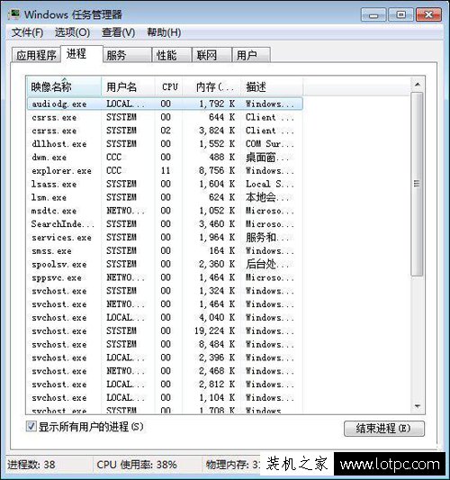Viewport: 450px width, 480px height.
Task: Sort by CPU column header
Action: tap(169, 87)
